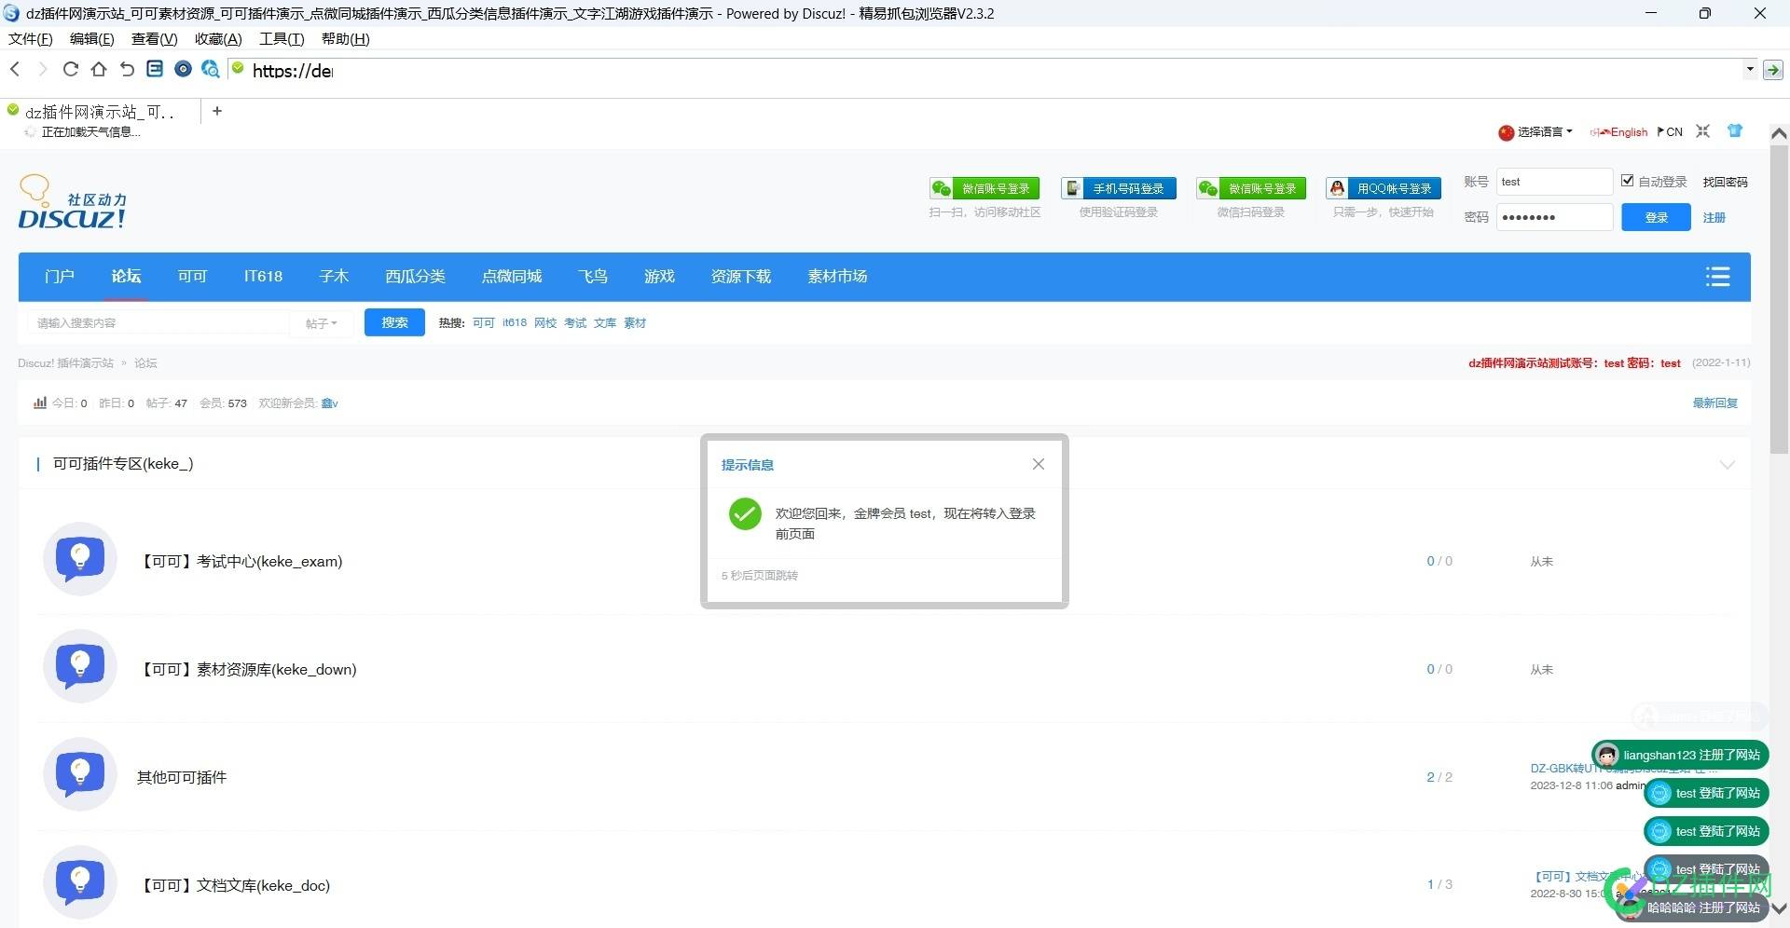The height and width of the screenshot is (928, 1790).
Task: Open the 帖子 search type dropdown
Action: (322, 323)
